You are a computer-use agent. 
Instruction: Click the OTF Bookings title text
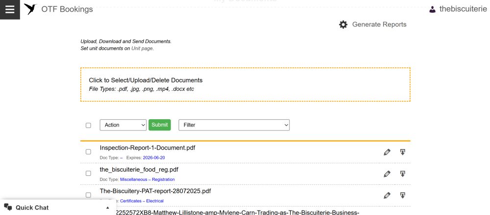tap(67, 9)
